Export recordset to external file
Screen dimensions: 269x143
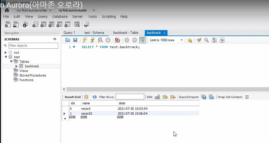tap(203, 97)
